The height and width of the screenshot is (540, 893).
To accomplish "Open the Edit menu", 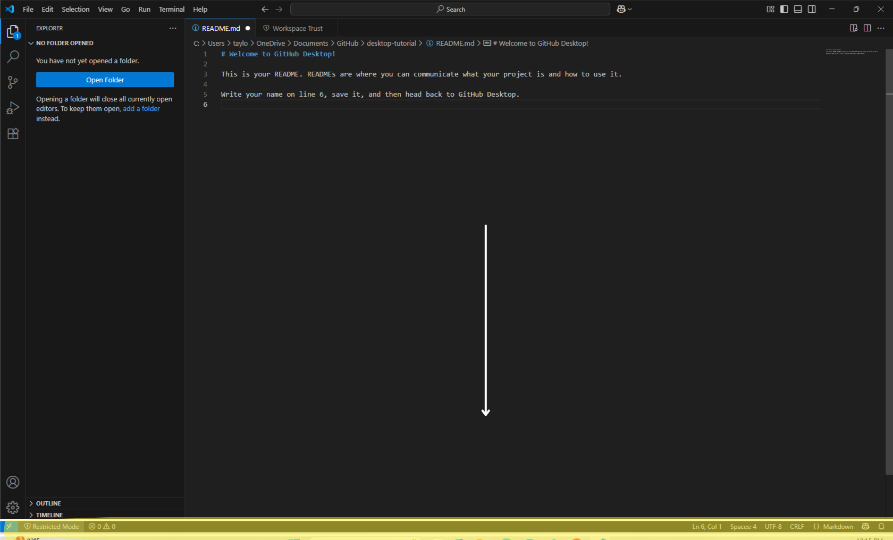I will [x=47, y=9].
